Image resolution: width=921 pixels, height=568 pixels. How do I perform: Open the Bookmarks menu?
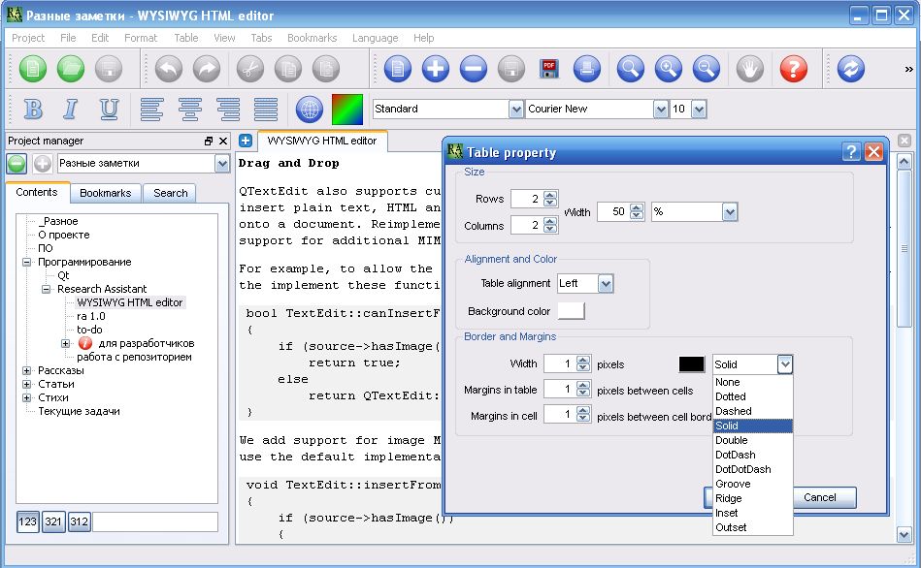(312, 38)
